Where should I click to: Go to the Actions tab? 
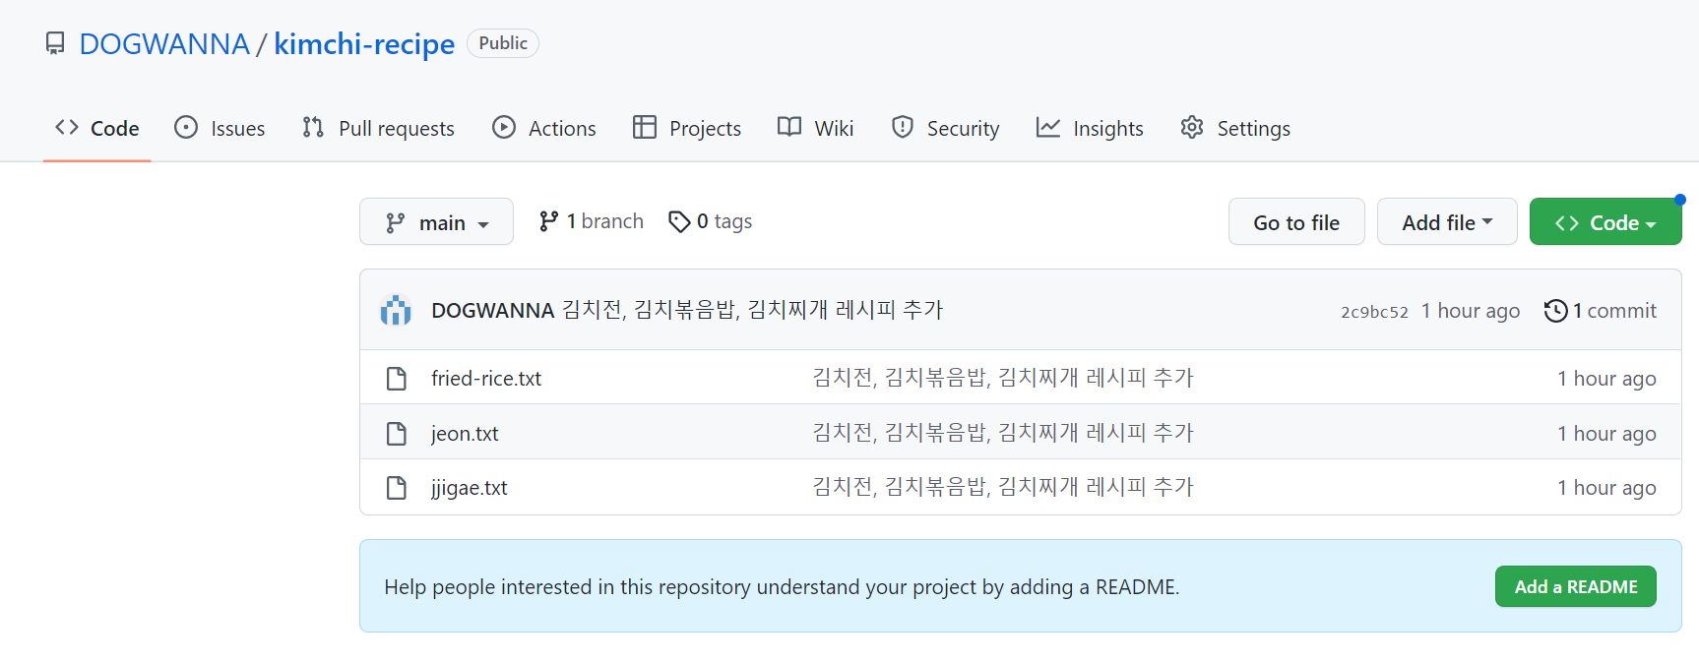[x=543, y=128]
